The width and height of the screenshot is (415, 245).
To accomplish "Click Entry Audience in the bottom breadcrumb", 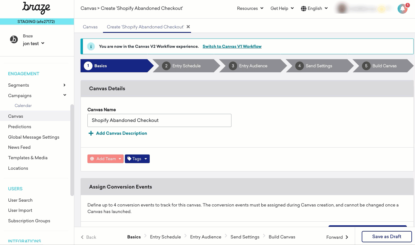I will [206, 237].
